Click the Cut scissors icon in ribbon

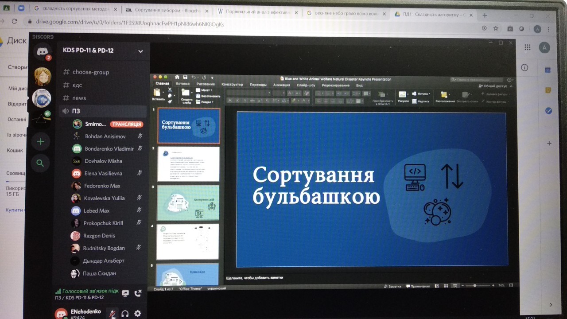(x=169, y=90)
